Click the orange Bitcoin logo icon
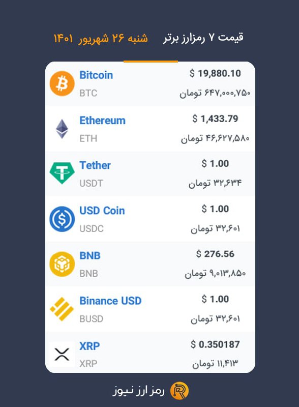Viewport: 299px width, 407px height. pos(62,83)
